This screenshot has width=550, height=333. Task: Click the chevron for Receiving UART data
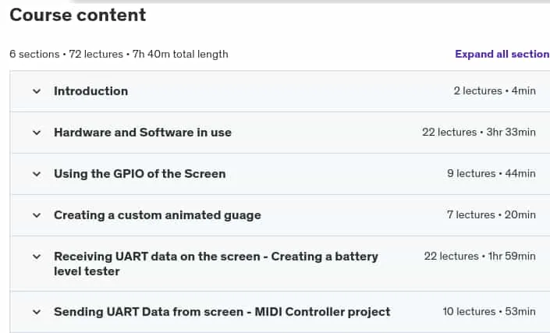coord(37,257)
